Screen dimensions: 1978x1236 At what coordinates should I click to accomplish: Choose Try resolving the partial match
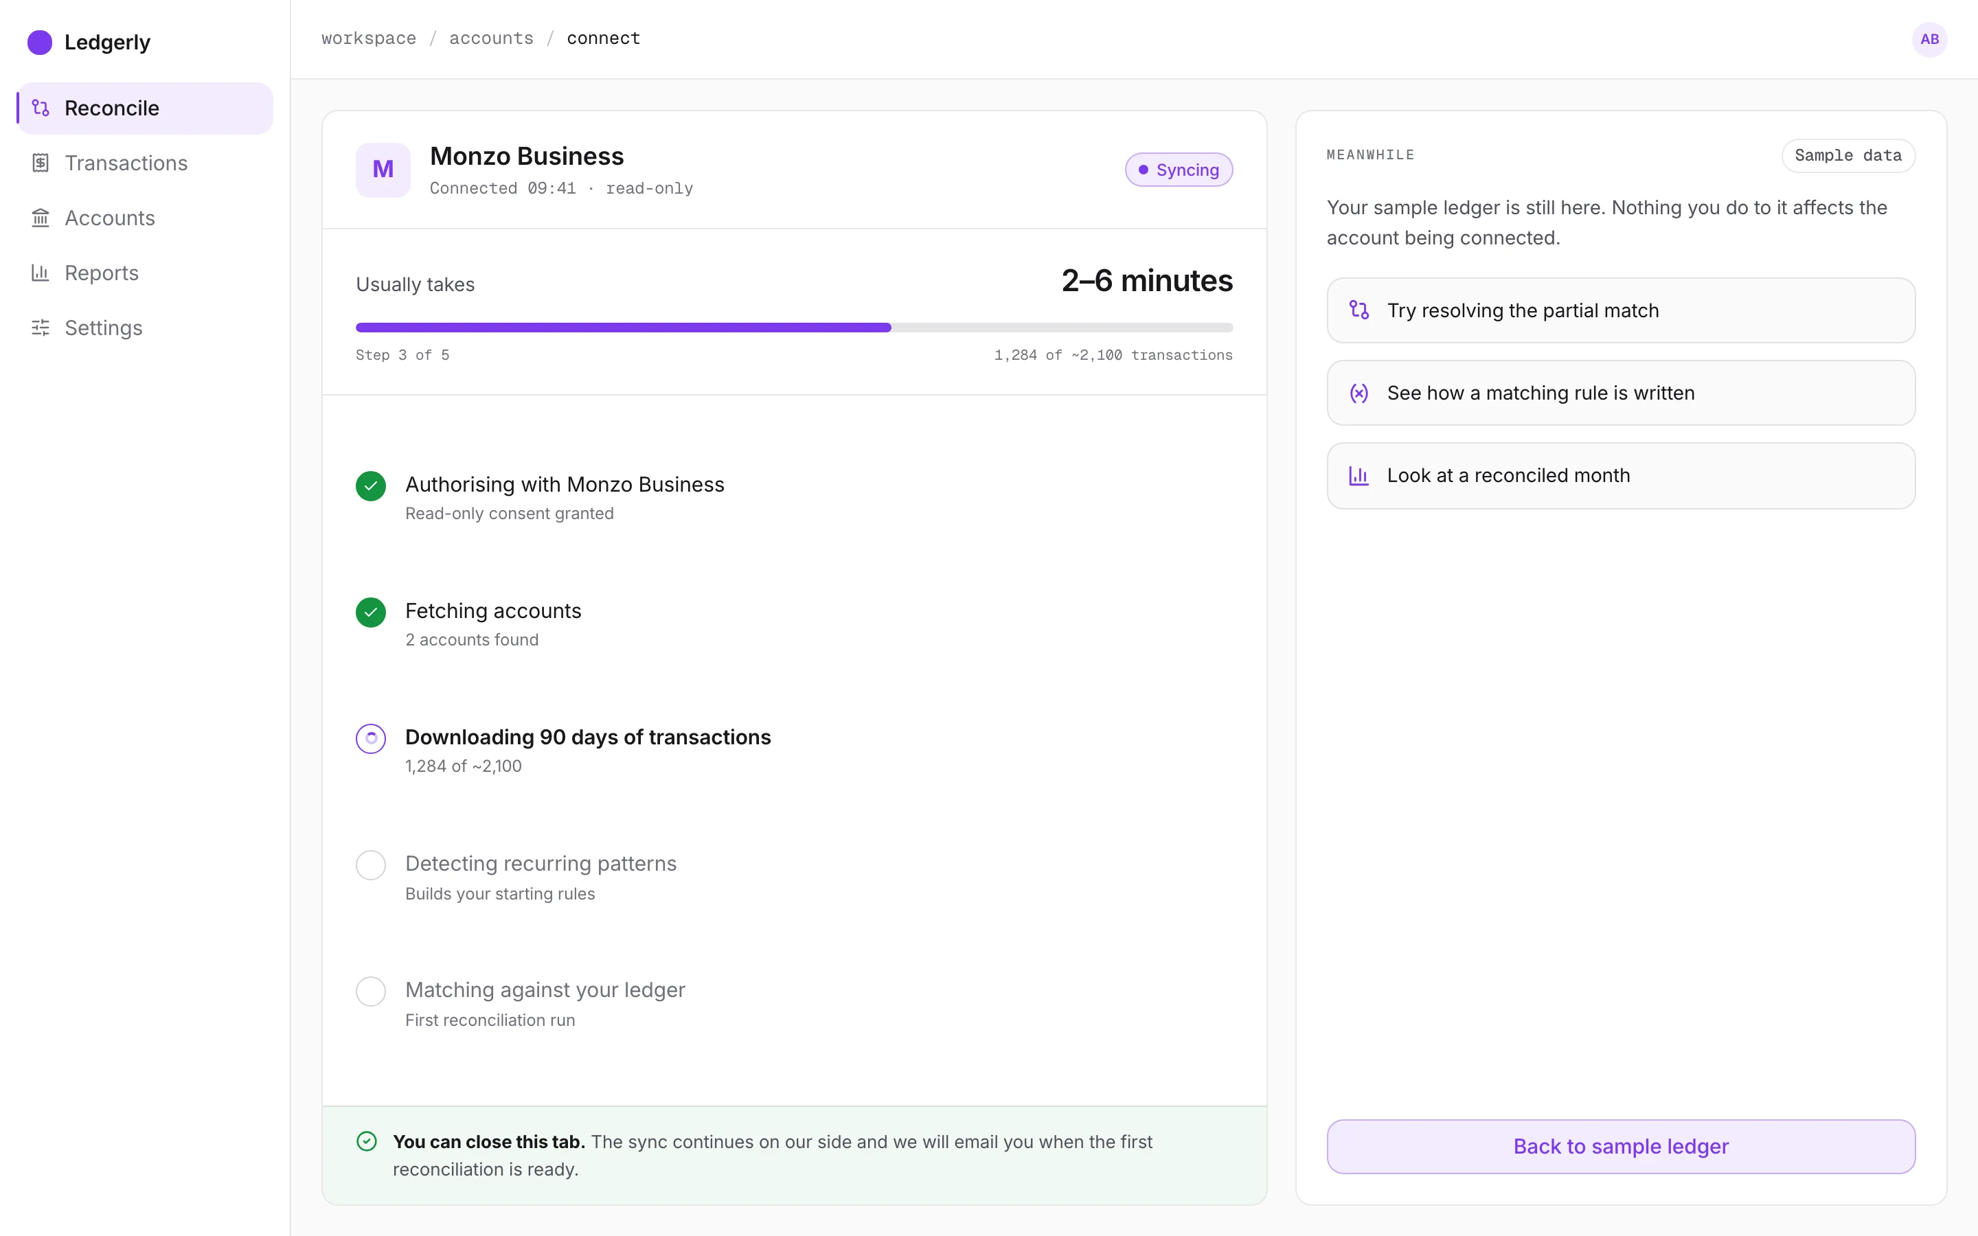1621,310
